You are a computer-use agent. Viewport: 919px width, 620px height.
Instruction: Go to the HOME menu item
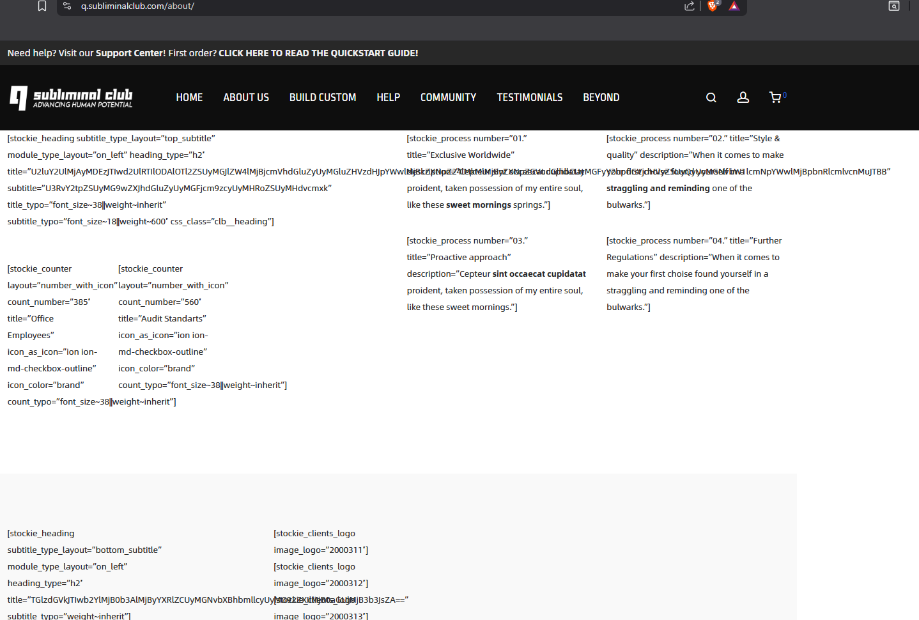[189, 98]
